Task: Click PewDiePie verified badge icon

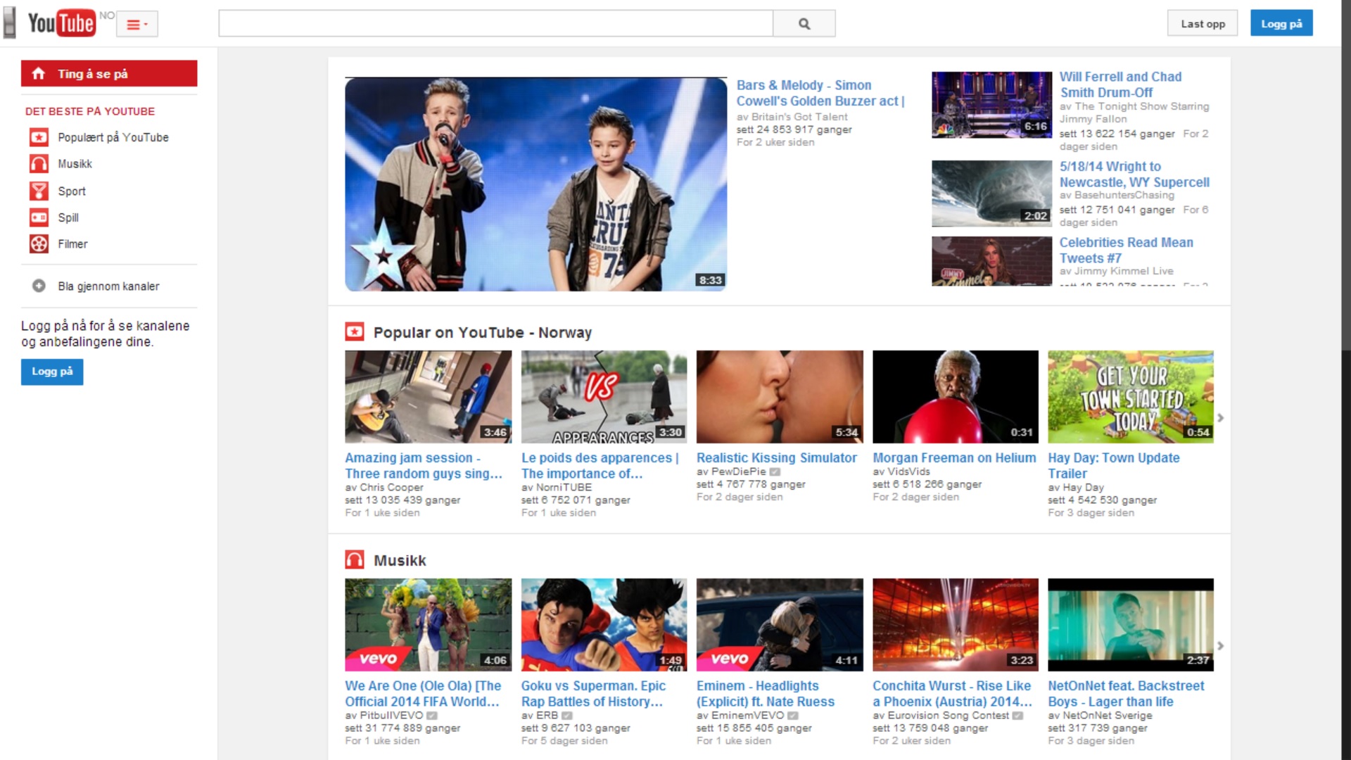Action: pyautogui.click(x=775, y=471)
